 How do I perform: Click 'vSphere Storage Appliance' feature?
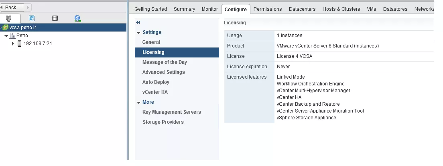point(307,118)
